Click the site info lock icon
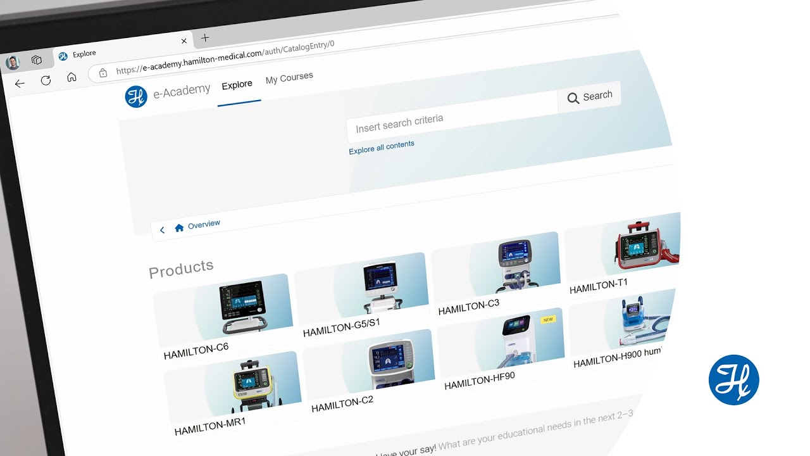The height and width of the screenshot is (456, 810). [x=103, y=73]
